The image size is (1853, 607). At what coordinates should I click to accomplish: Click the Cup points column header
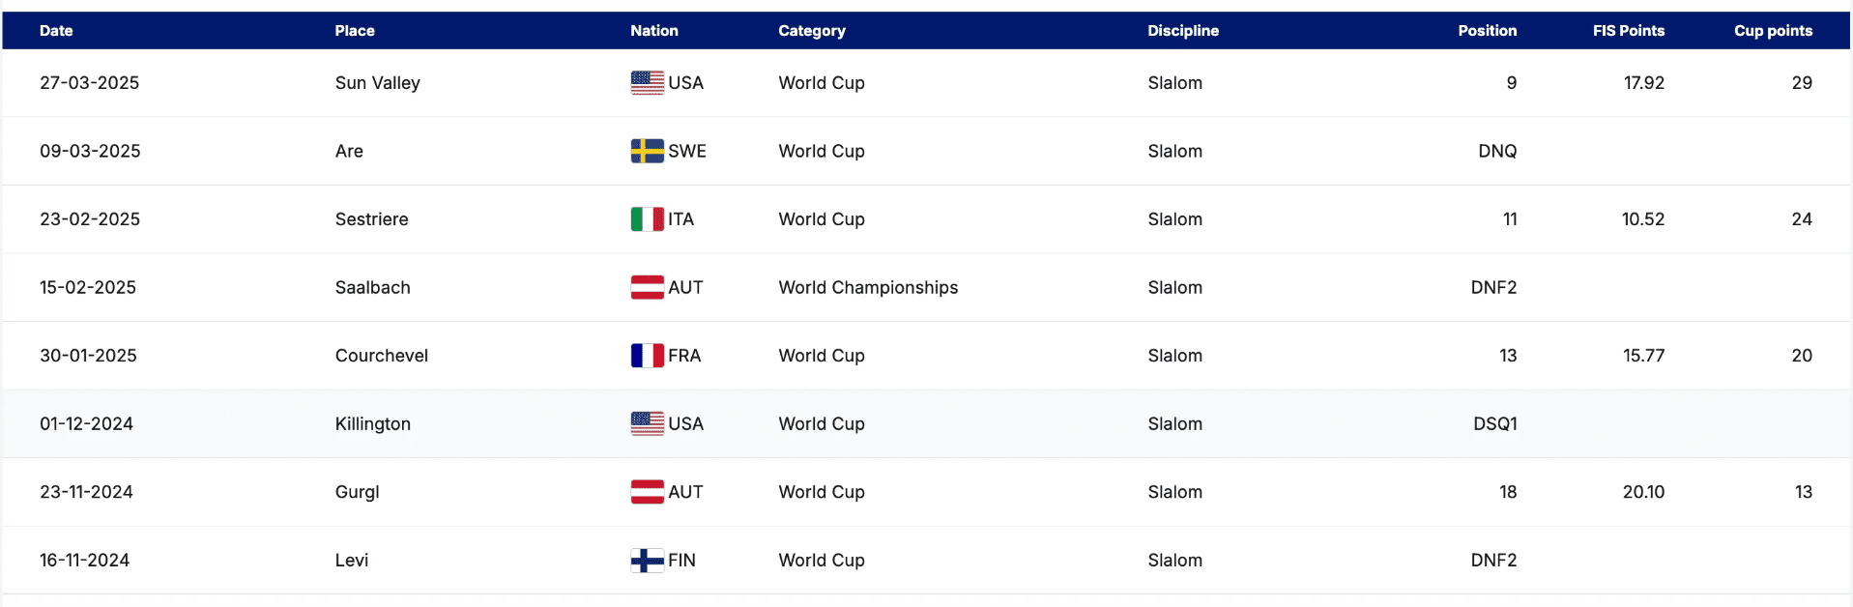pyautogui.click(x=1772, y=31)
